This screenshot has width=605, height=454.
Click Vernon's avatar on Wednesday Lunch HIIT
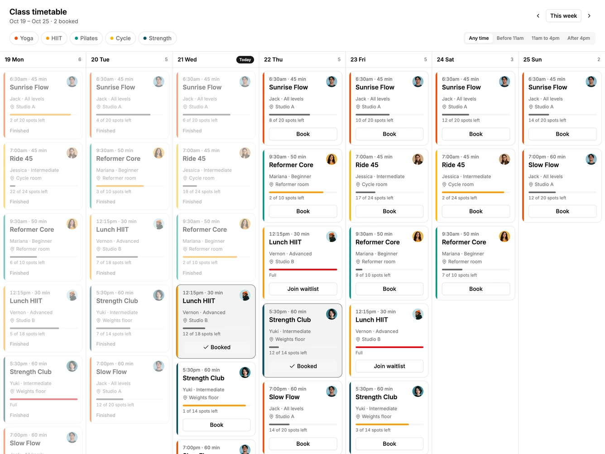[x=245, y=295]
